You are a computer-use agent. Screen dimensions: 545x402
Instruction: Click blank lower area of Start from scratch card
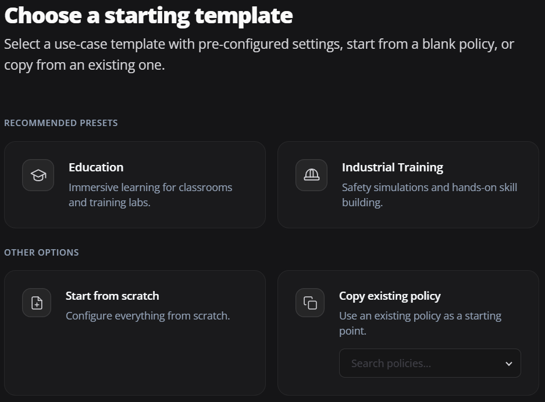(135, 361)
